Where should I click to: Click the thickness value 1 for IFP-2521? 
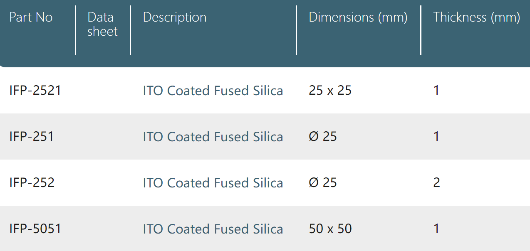[x=436, y=91]
